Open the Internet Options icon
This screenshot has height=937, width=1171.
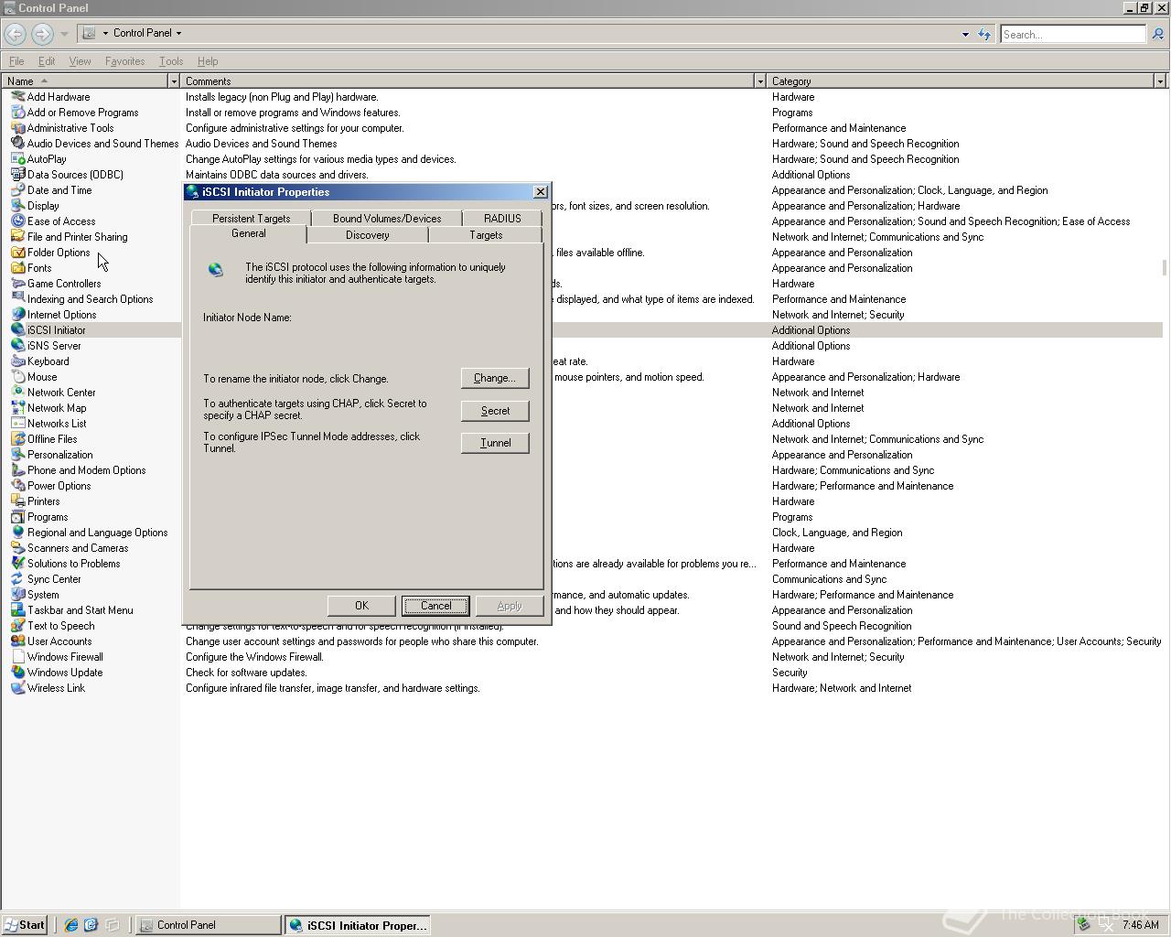click(x=17, y=315)
